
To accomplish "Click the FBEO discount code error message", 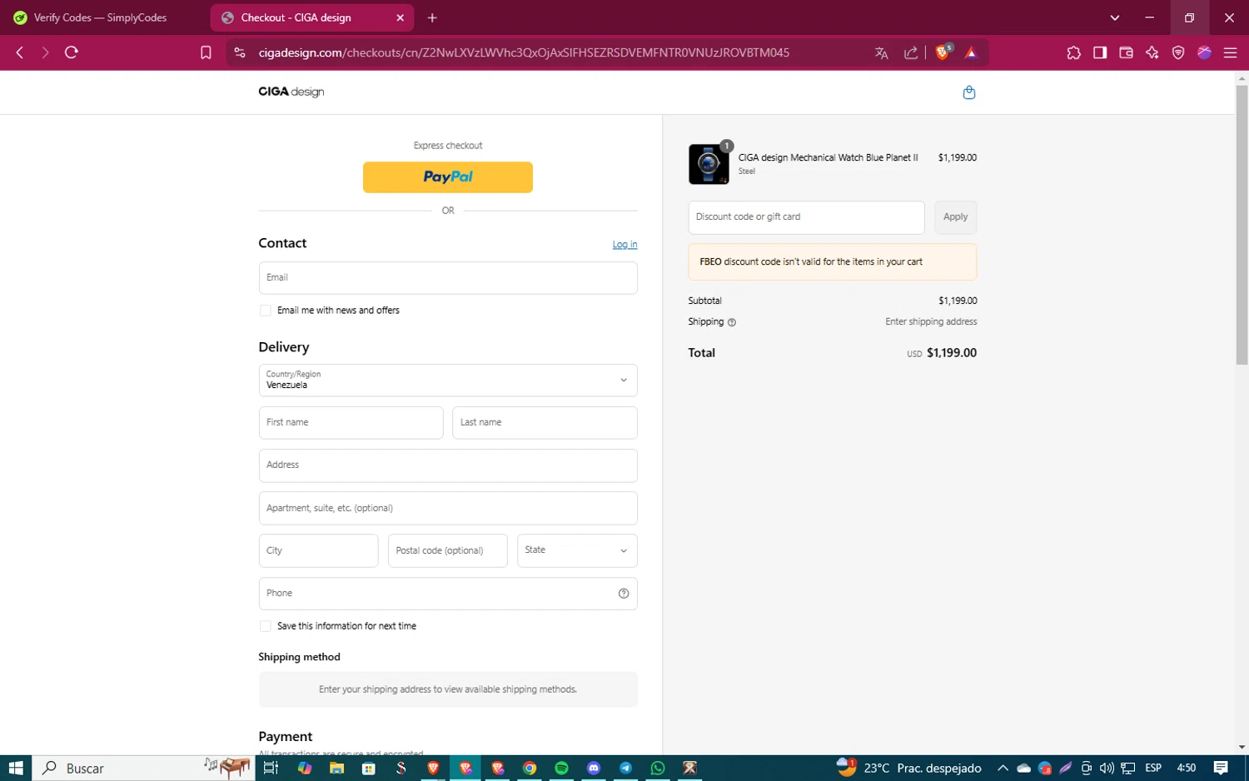I will coord(833,262).
